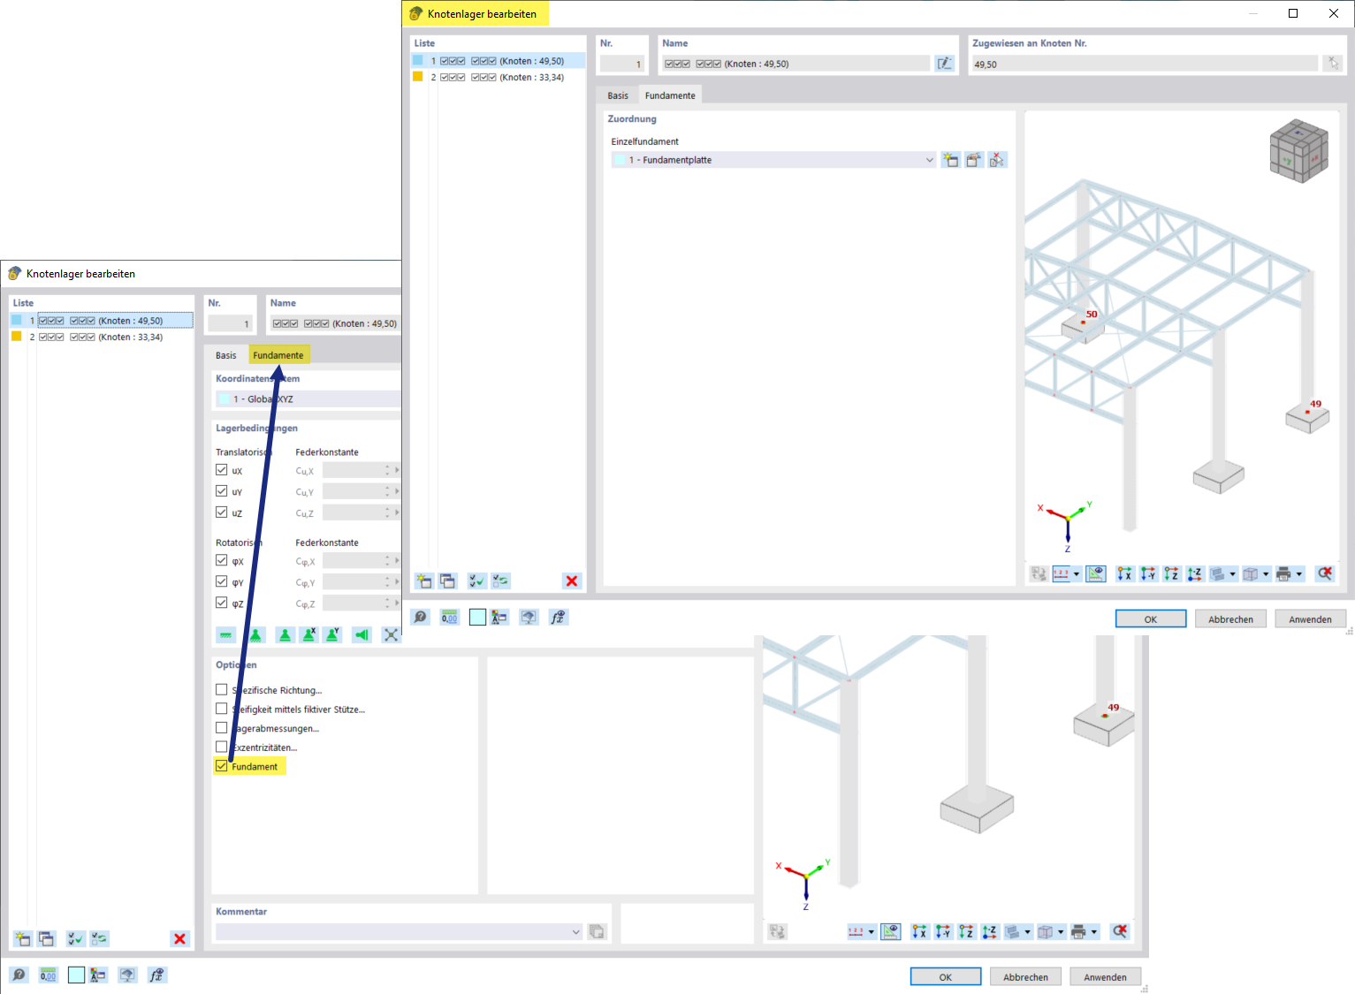Toggle φY rotation checkbox

pyautogui.click(x=222, y=581)
